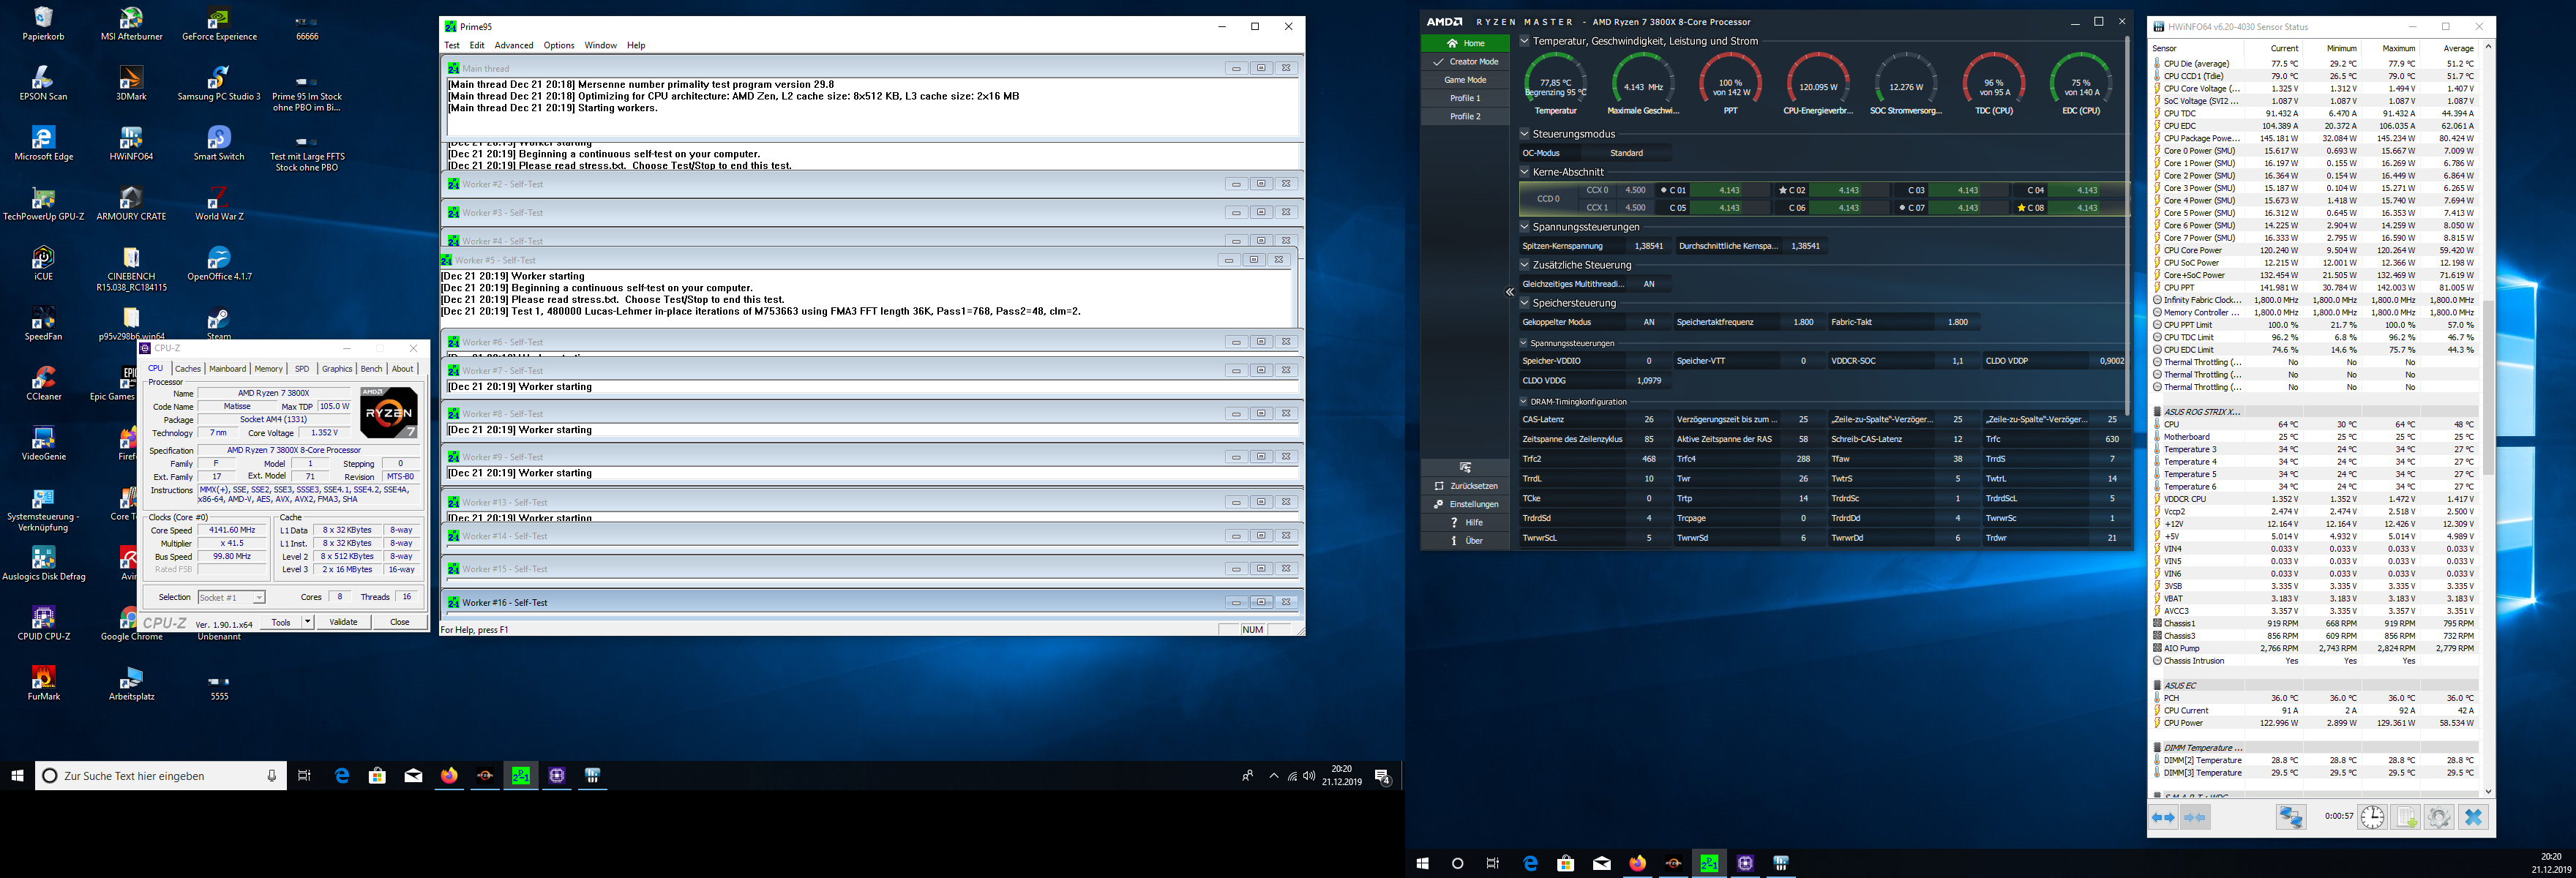This screenshot has width=2576, height=878.
Task: Open CPU-Z Socket #1 selection dropdown
Action: pos(231,597)
